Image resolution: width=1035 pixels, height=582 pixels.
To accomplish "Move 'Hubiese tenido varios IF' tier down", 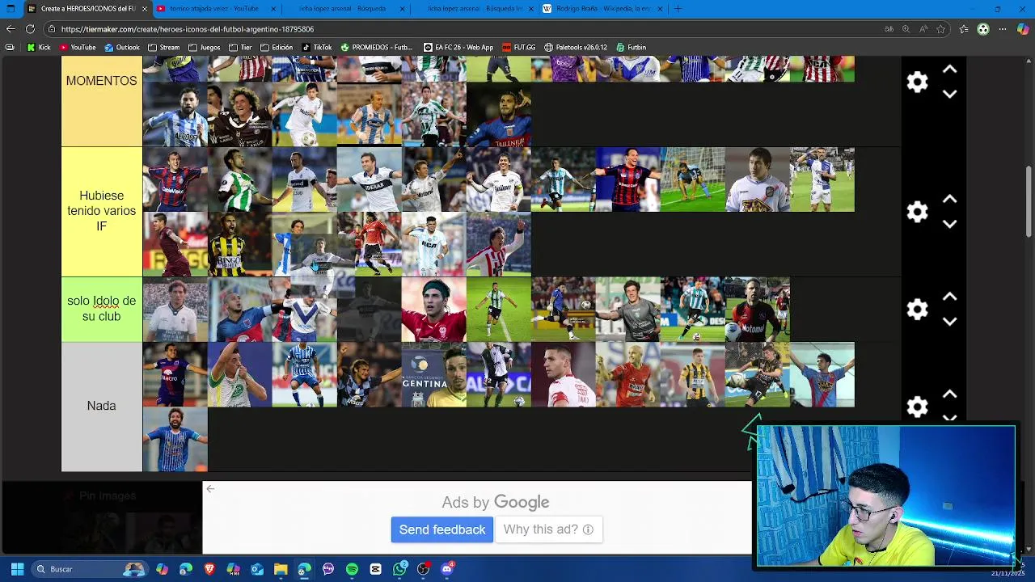I will click(x=950, y=224).
